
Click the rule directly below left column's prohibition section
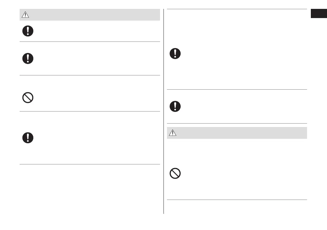click(x=90, y=111)
